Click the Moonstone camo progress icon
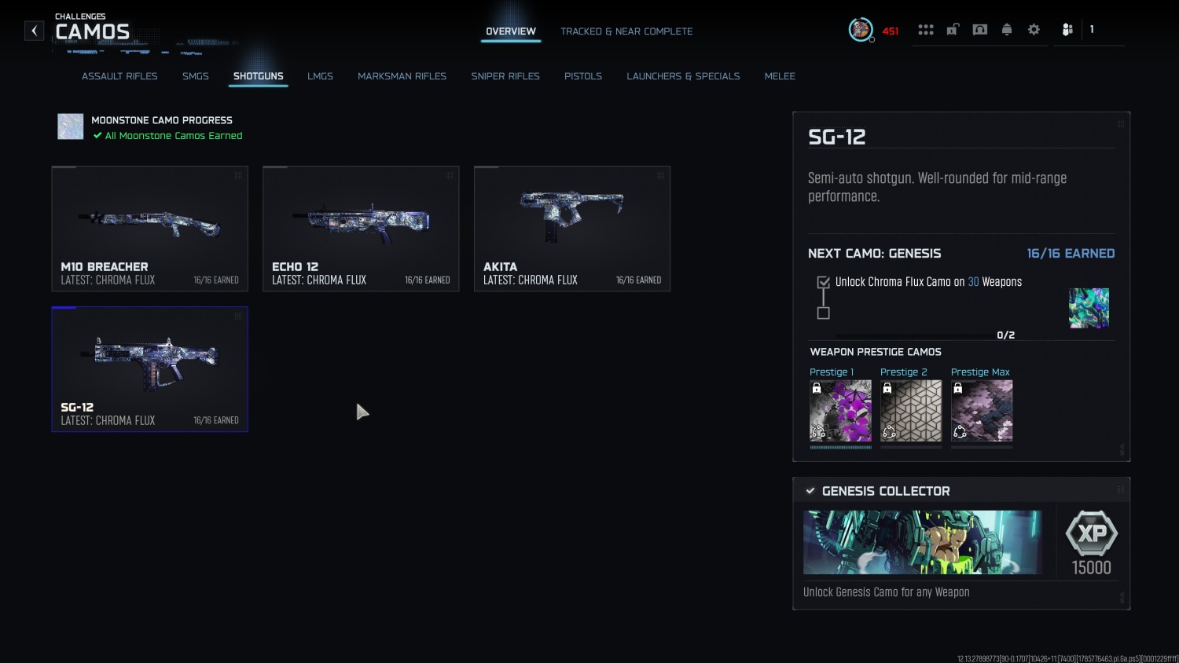 [x=71, y=126]
